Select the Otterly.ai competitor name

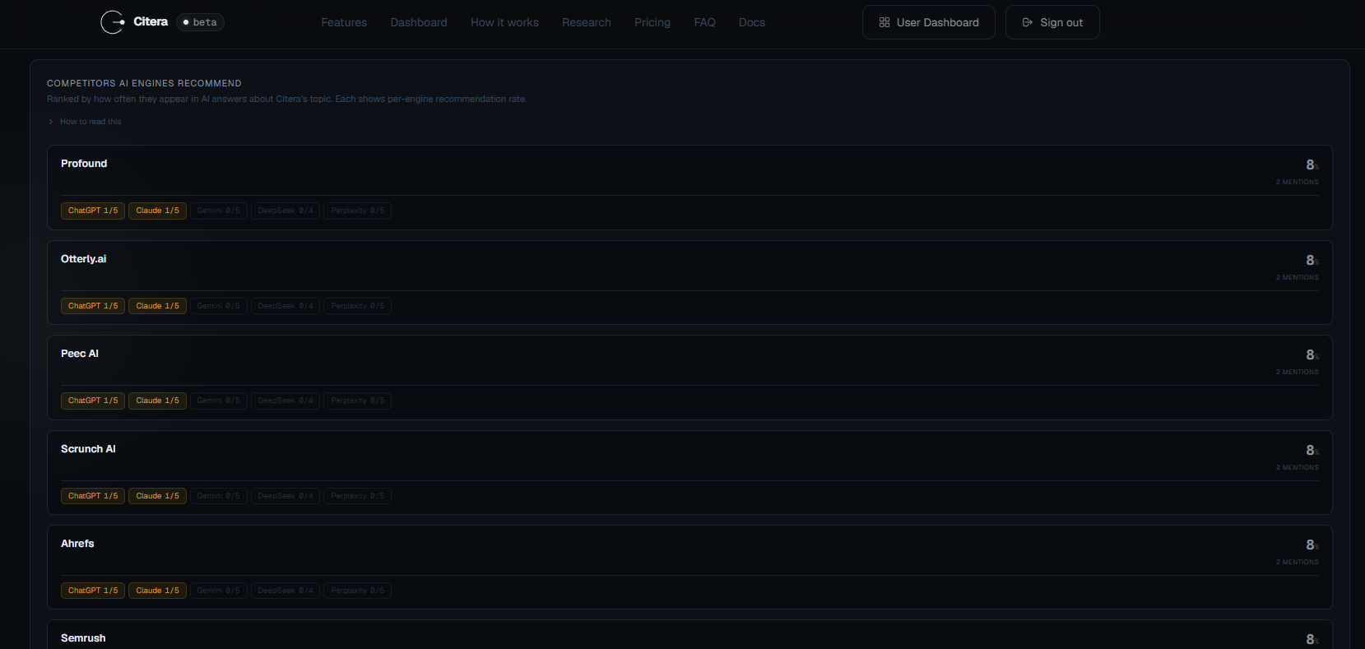[x=83, y=259]
